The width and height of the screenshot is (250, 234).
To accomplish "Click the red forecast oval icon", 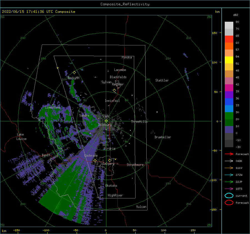I will pyautogui.click(x=229, y=203).
